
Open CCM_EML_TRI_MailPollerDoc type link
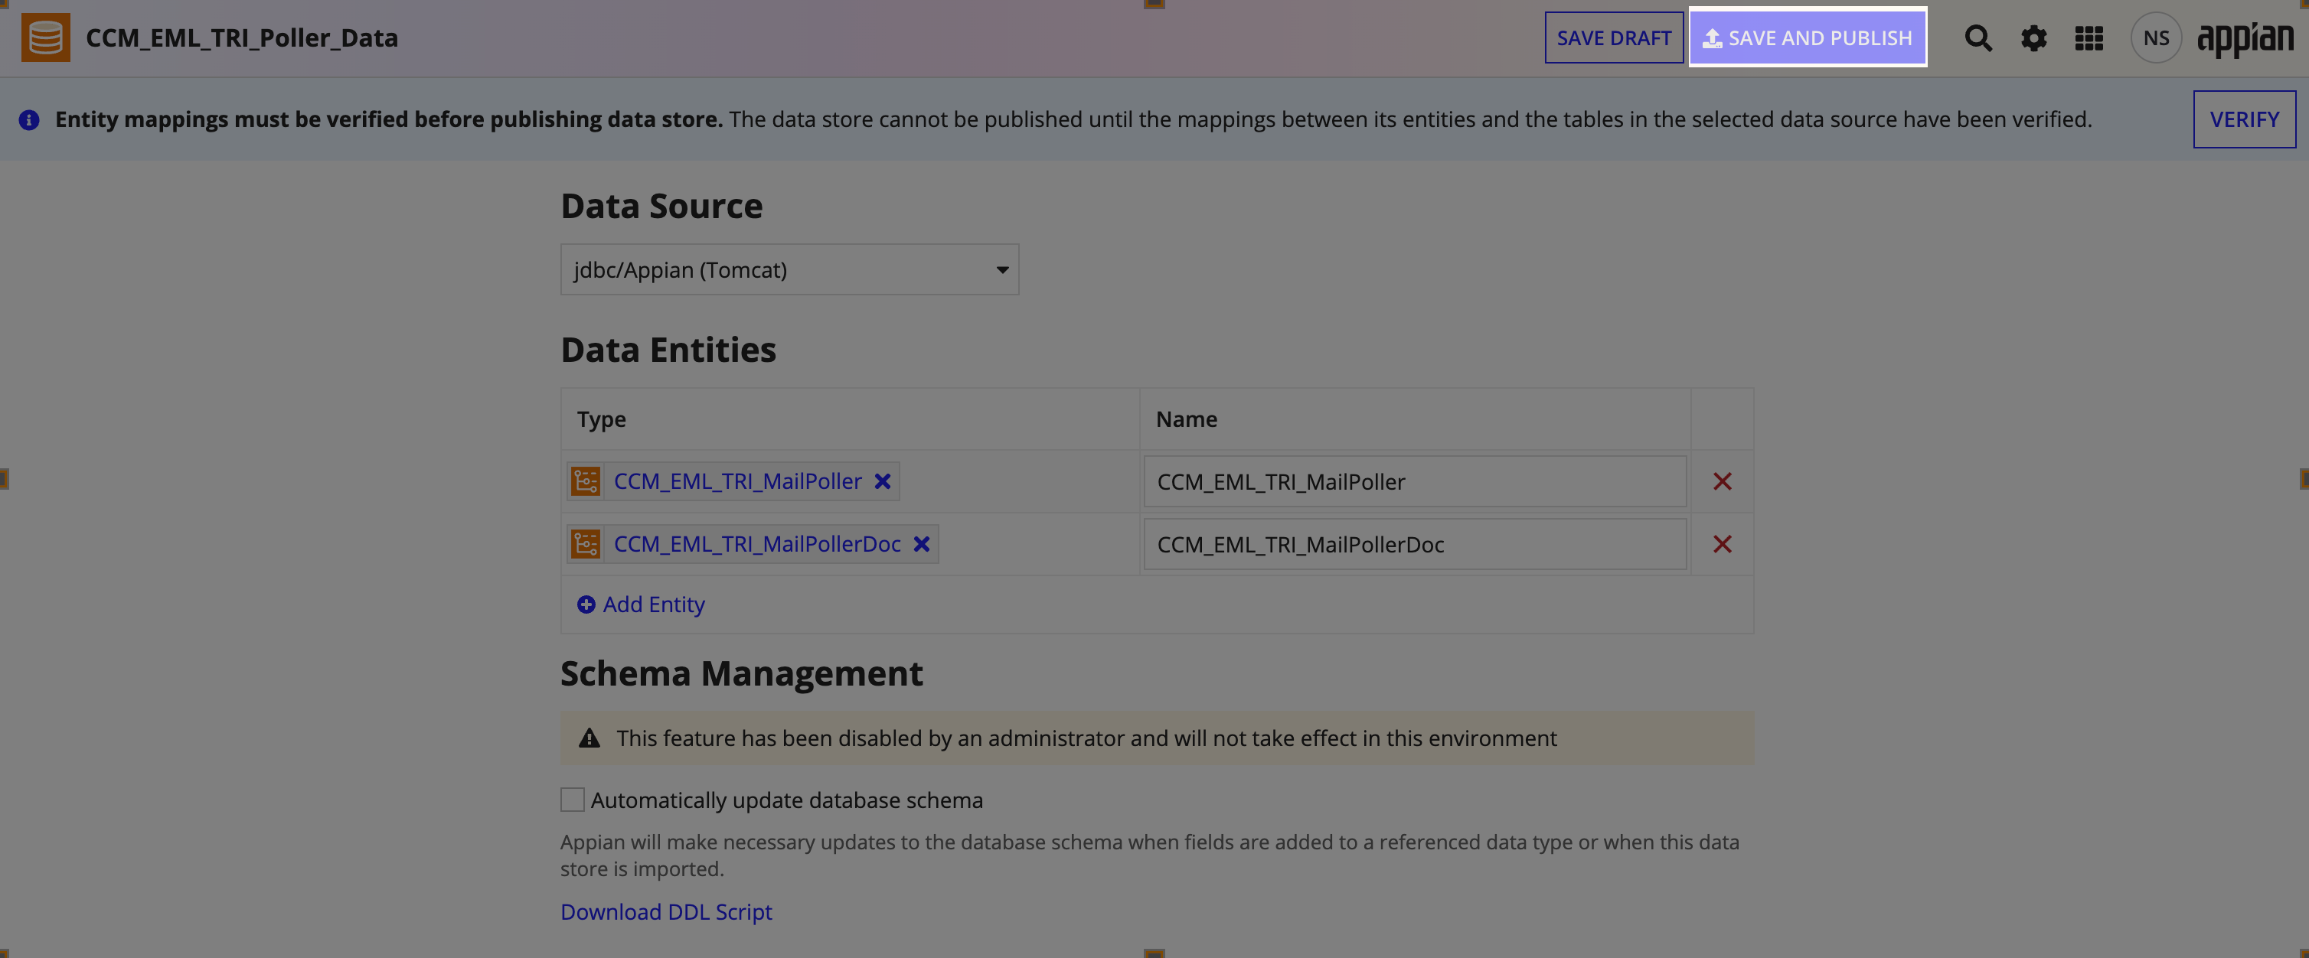click(x=756, y=544)
